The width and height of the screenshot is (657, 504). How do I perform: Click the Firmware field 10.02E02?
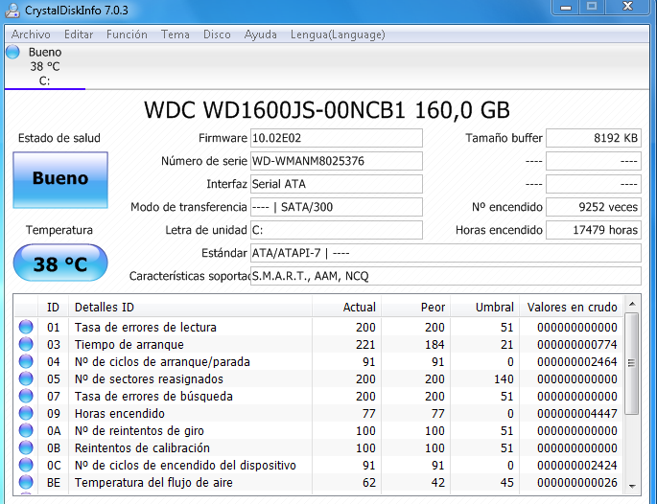click(x=337, y=138)
